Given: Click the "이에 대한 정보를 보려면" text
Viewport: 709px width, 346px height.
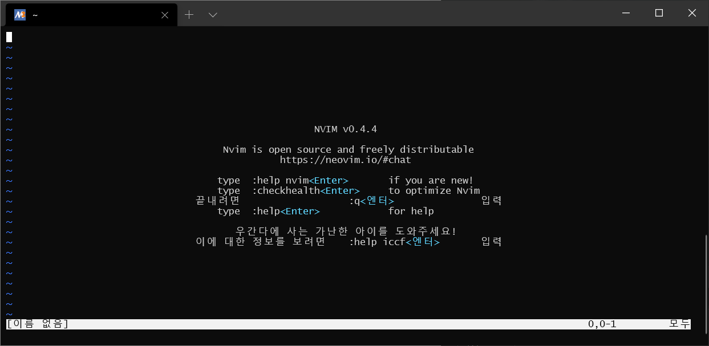Looking at the screenshot, I should point(260,242).
